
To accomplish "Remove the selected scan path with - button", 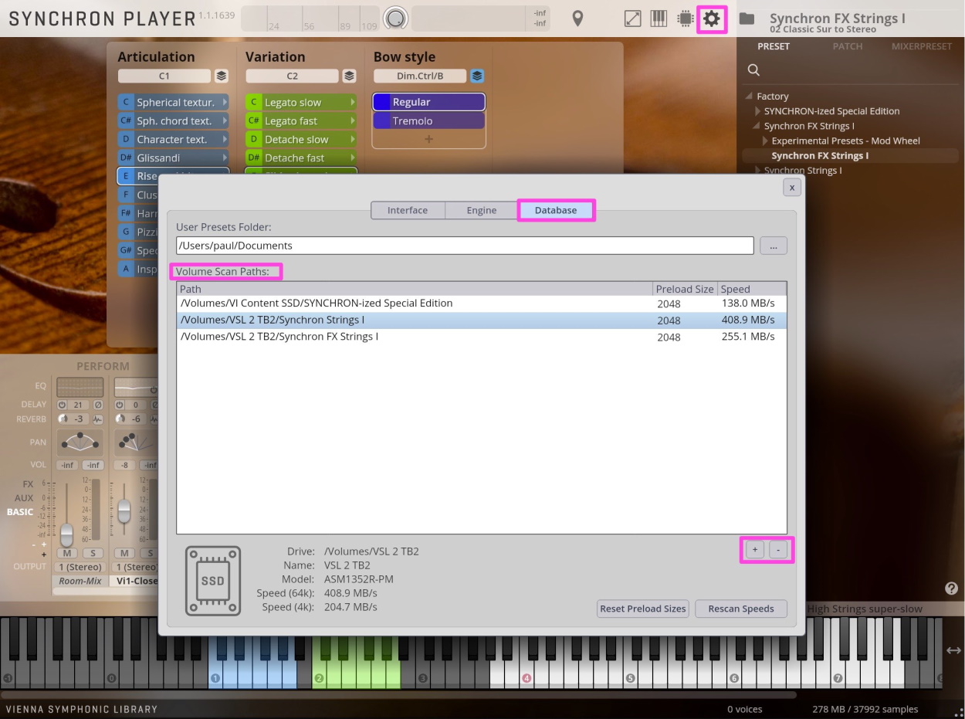I will (778, 549).
